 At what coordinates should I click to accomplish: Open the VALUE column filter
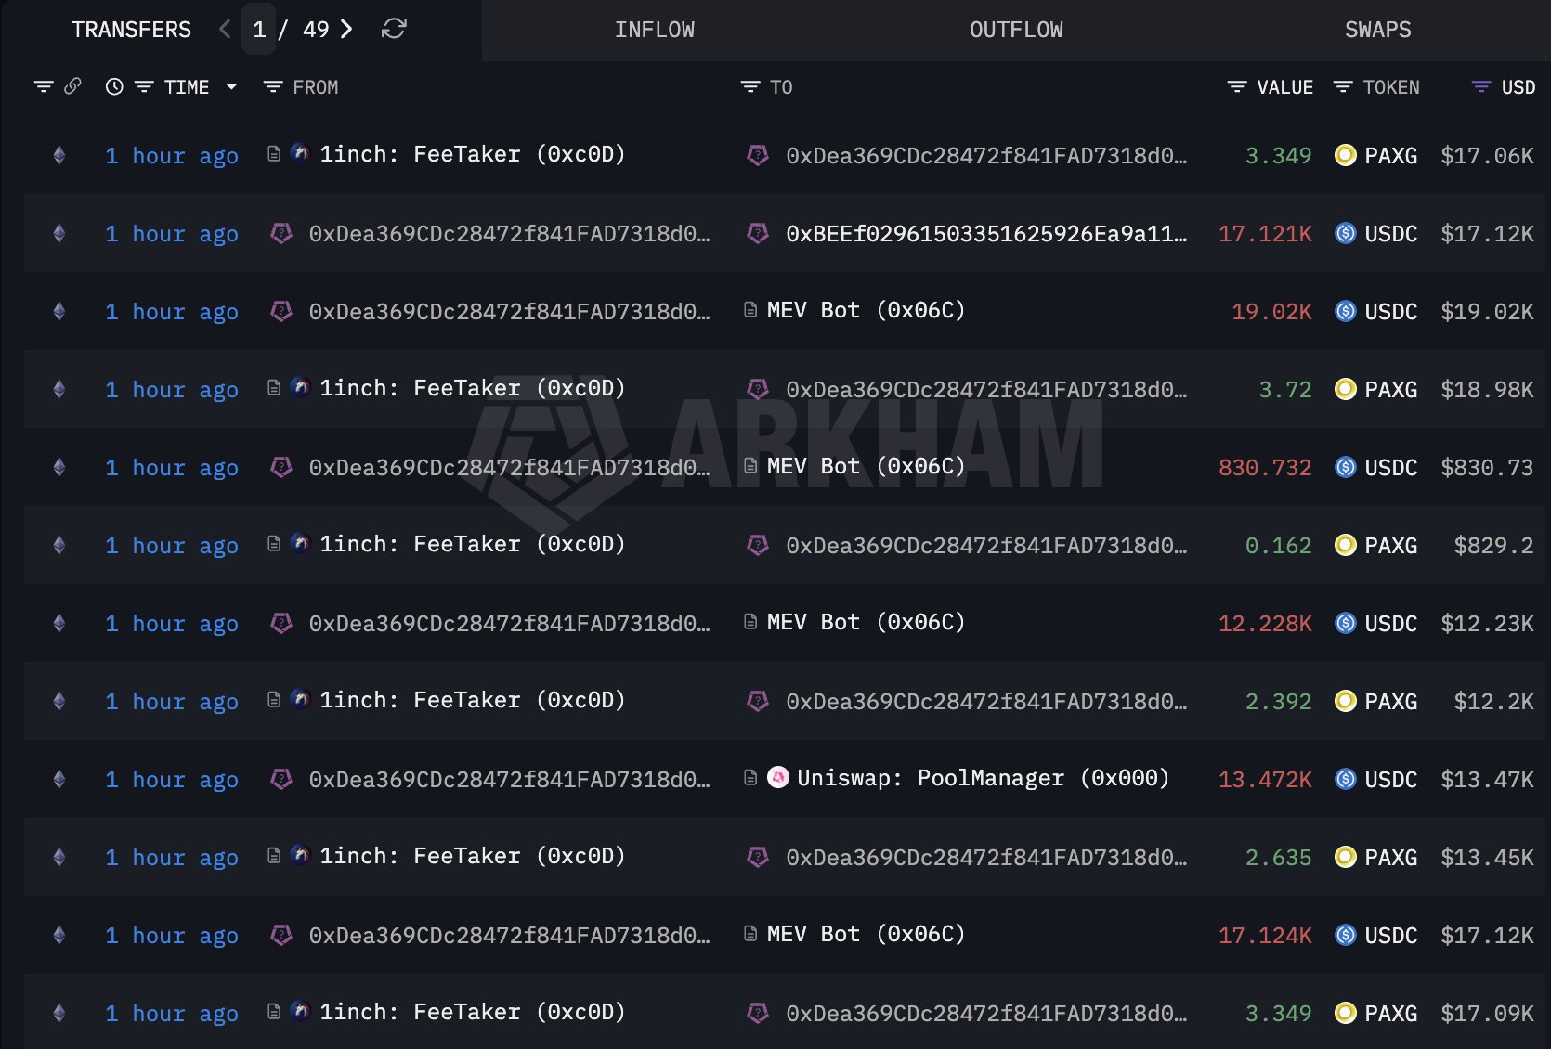[x=1237, y=86]
